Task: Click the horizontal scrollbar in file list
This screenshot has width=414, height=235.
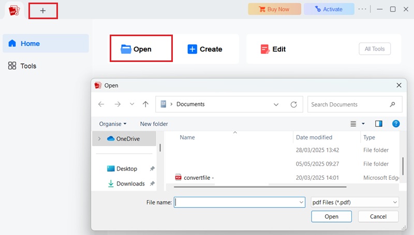Action: [x=260, y=187]
